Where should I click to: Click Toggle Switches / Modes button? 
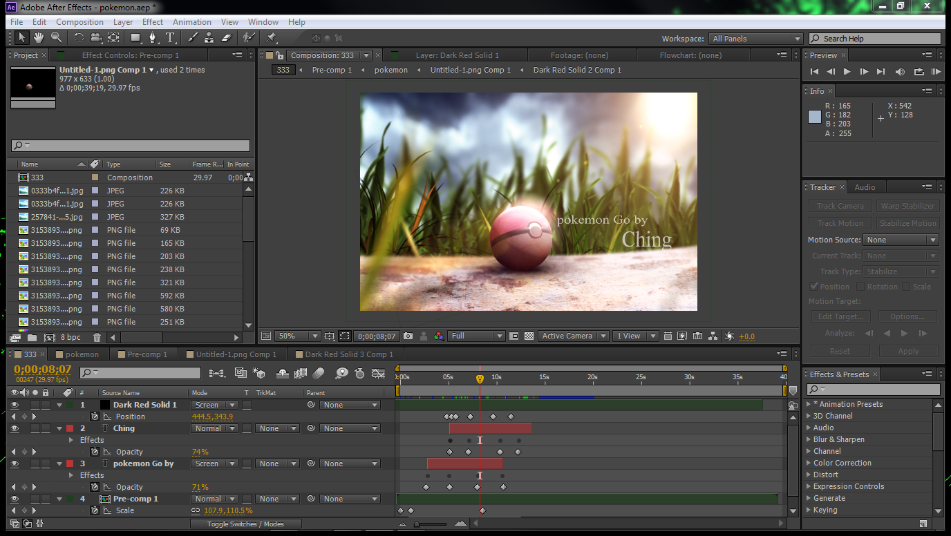[245, 524]
